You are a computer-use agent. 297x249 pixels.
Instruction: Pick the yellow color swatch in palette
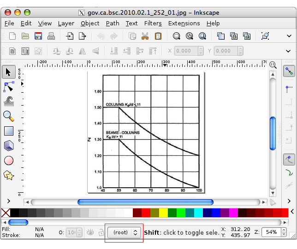(x=163, y=213)
